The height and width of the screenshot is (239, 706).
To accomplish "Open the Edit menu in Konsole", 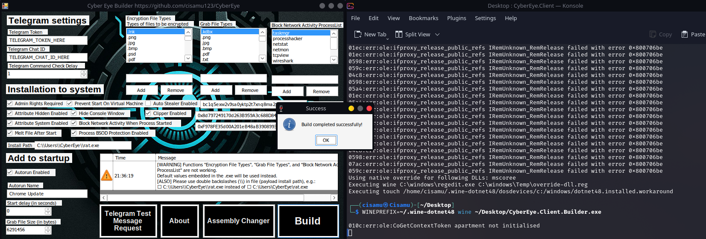I will (x=374, y=18).
